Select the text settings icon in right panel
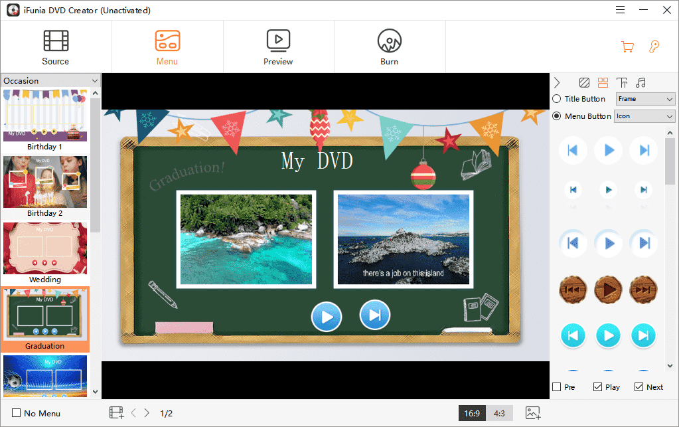The width and height of the screenshot is (679, 427). pyautogui.click(x=622, y=83)
